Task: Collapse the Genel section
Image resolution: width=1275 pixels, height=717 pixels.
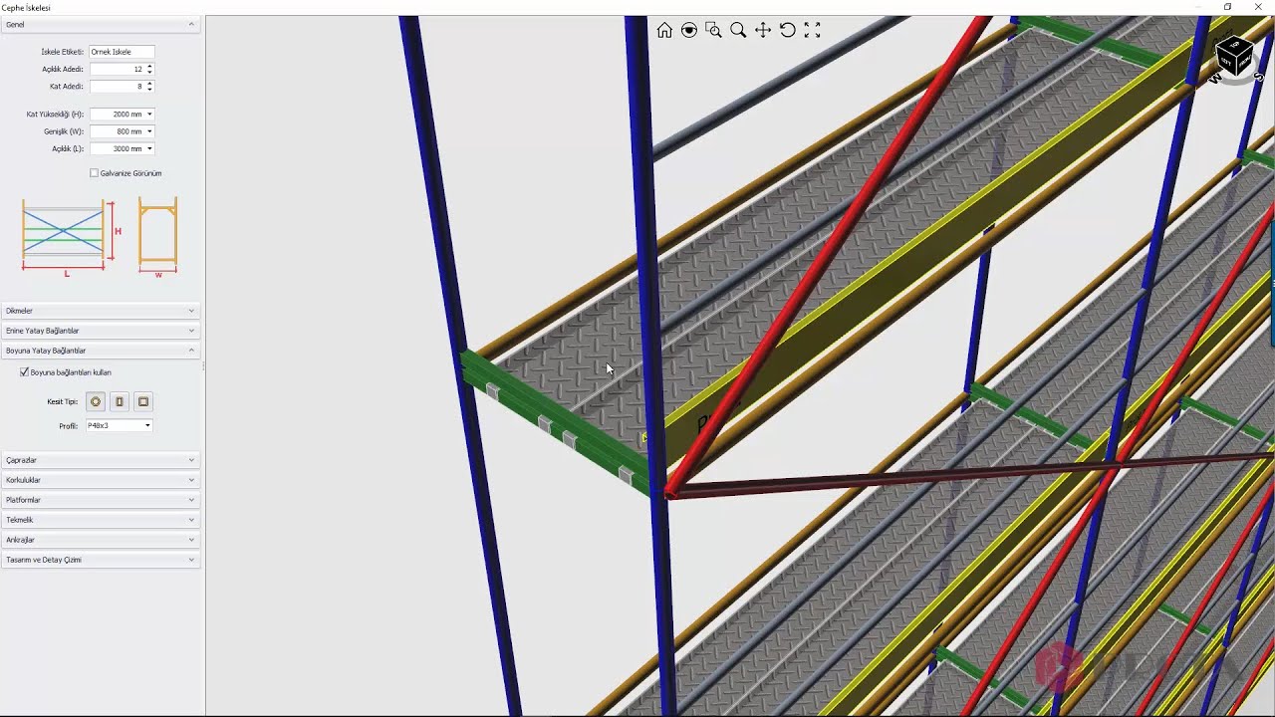Action: click(x=101, y=24)
